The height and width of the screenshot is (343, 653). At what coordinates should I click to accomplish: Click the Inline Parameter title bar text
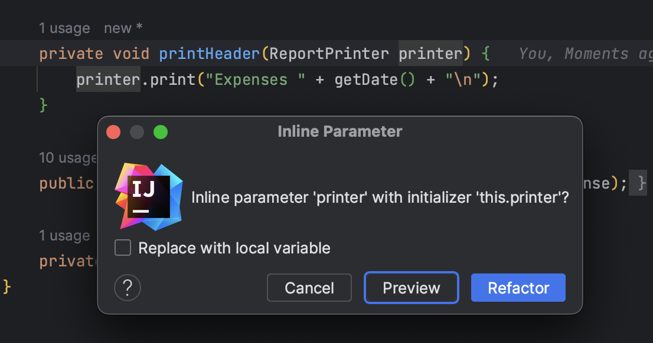(340, 131)
